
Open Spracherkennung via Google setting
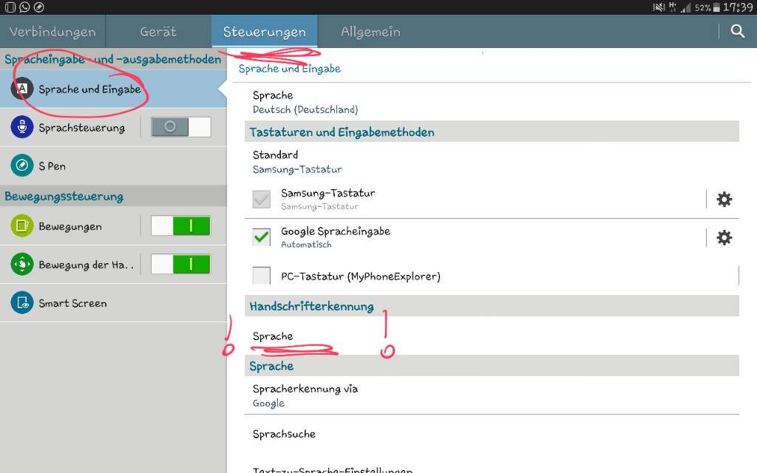pos(492,395)
